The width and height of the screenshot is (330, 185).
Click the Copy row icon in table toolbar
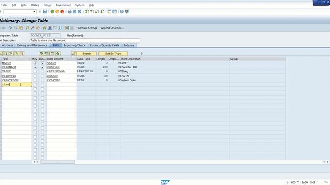click(6, 54)
